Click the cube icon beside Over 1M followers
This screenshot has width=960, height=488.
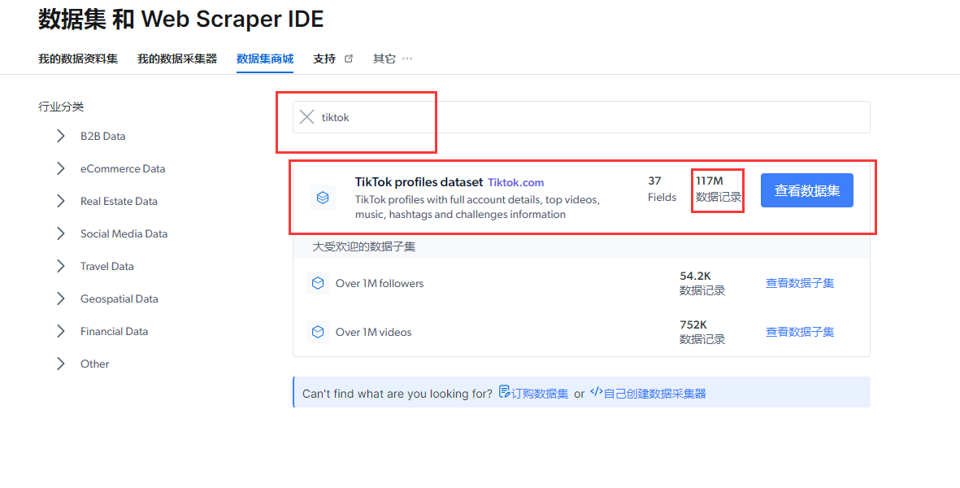(x=318, y=283)
